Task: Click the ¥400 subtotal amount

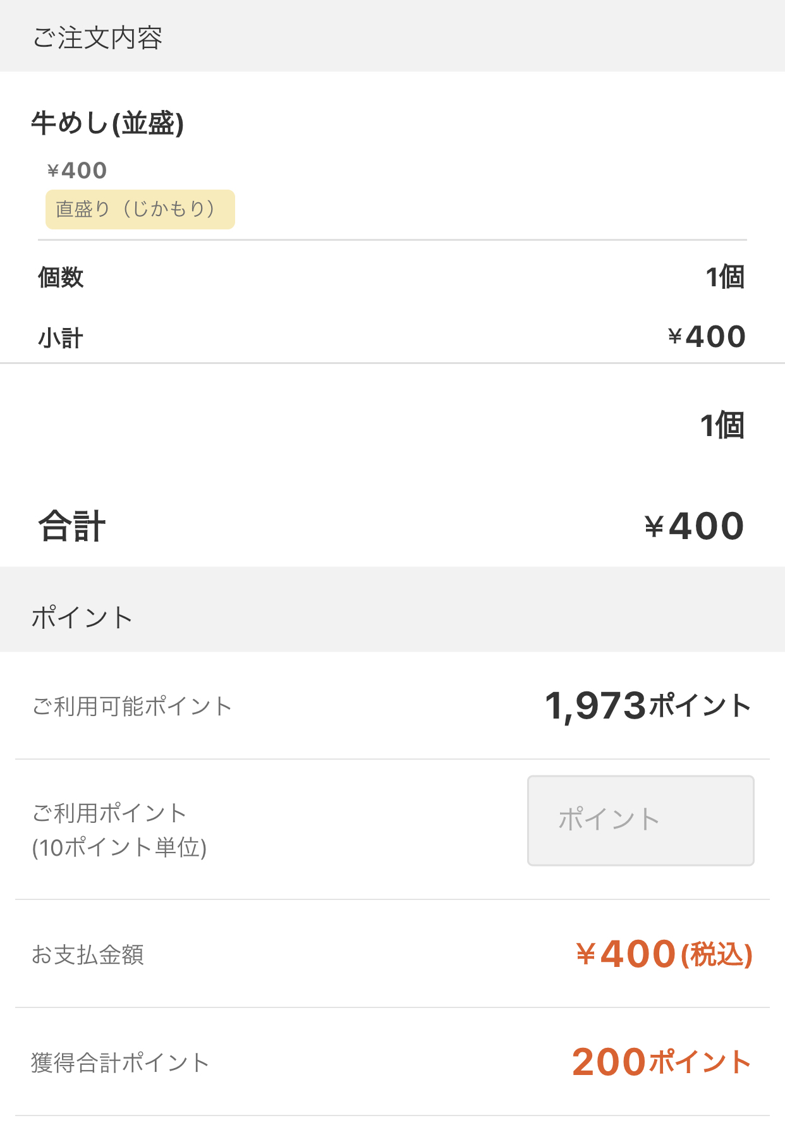Action: pos(707,337)
